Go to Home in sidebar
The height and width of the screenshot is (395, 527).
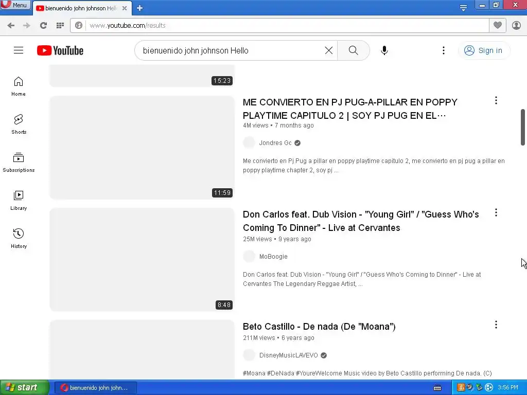pyautogui.click(x=19, y=86)
